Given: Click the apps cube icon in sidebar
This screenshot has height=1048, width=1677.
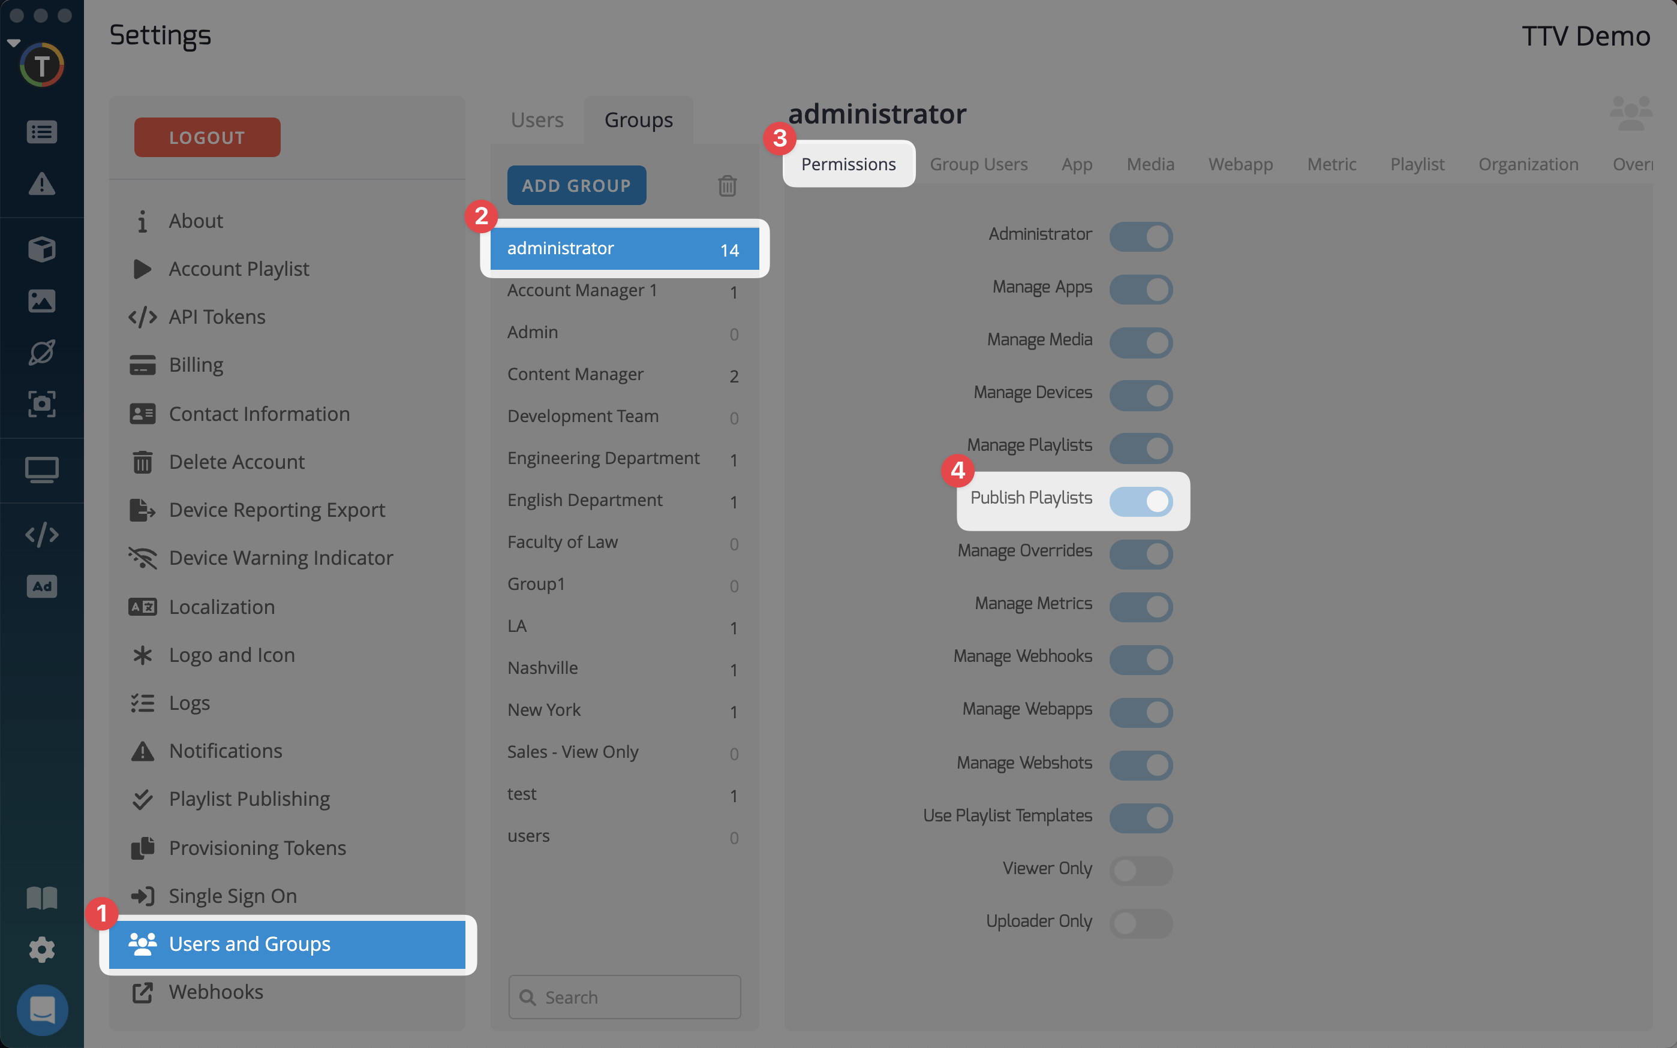Looking at the screenshot, I should coord(41,249).
